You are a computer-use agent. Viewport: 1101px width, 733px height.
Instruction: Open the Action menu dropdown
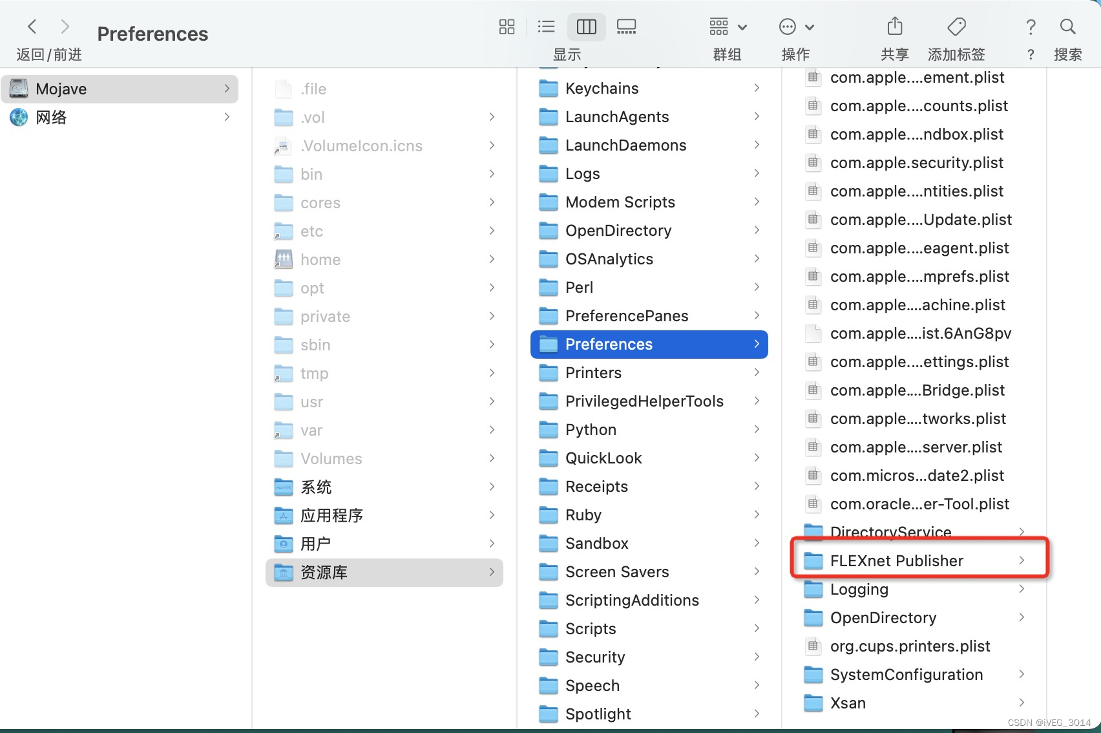pyautogui.click(x=795, y=27)
